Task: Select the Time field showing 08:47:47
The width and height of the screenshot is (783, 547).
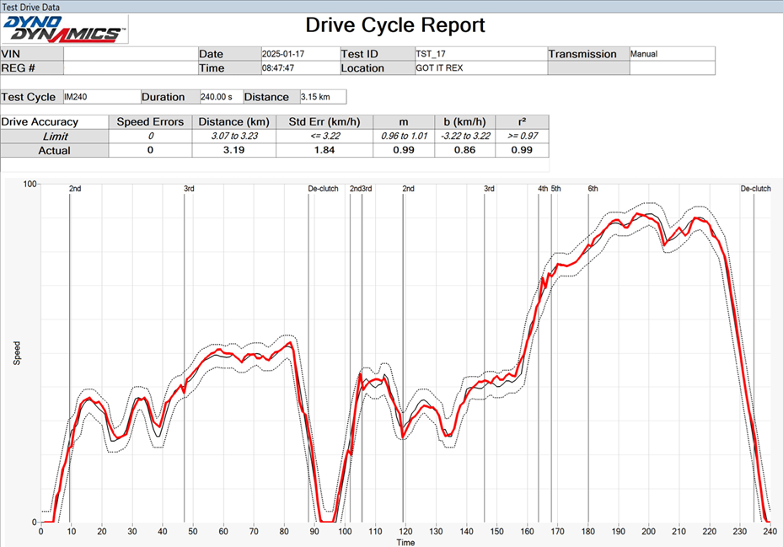Action: (298, 68)
